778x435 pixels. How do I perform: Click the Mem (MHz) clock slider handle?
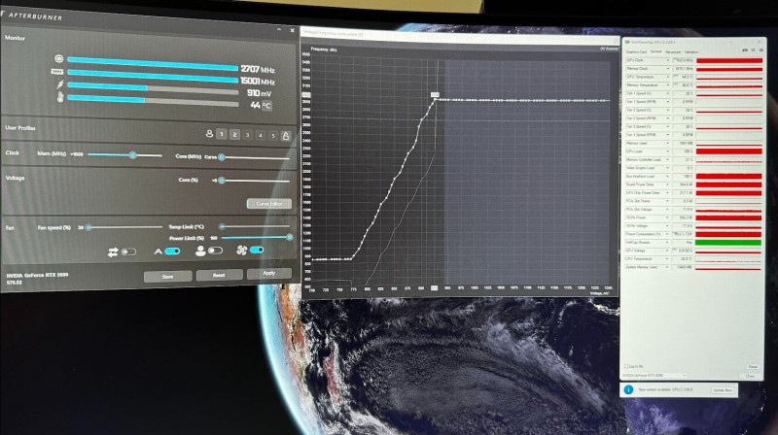point(132,155)
